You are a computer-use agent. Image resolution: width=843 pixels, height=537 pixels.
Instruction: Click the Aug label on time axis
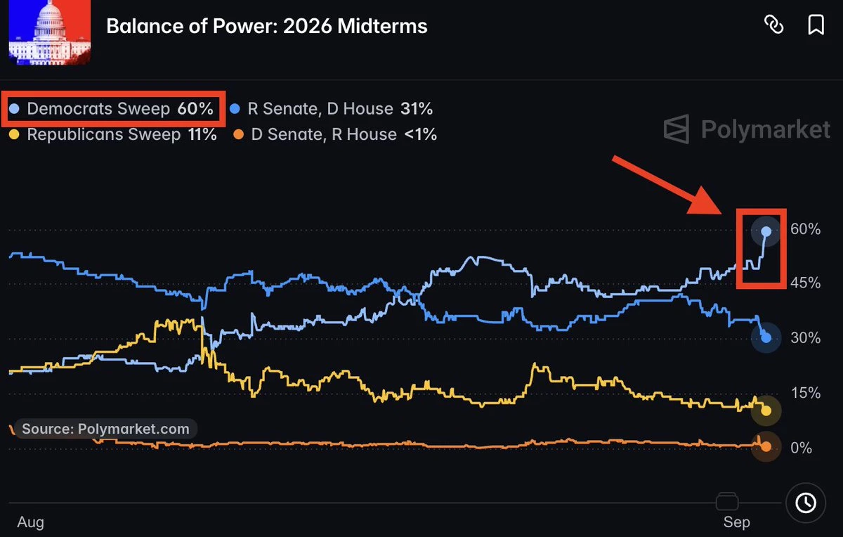[30, 522]
